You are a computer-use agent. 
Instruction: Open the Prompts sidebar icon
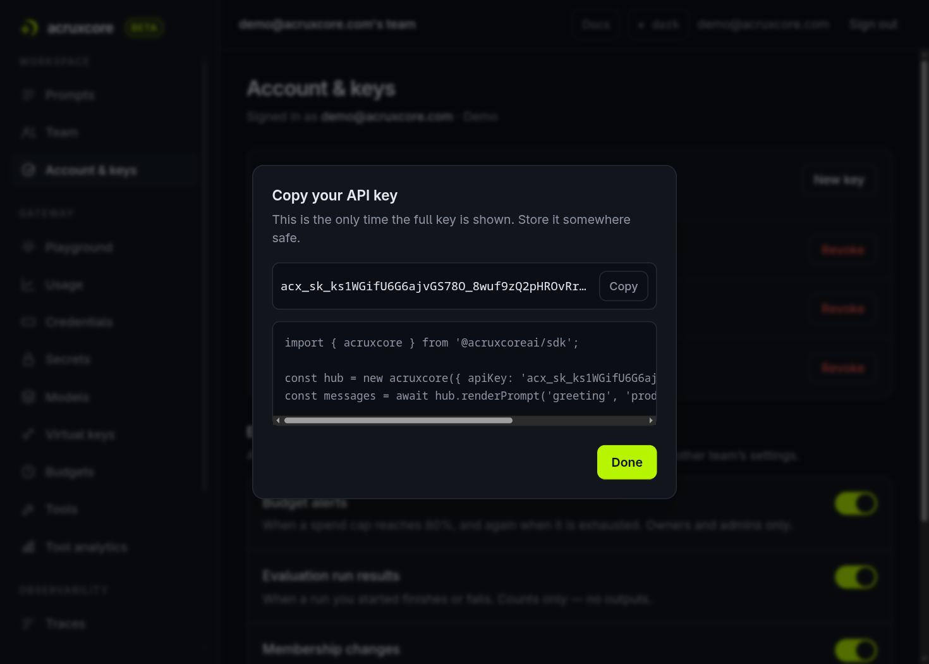[28, 95]
